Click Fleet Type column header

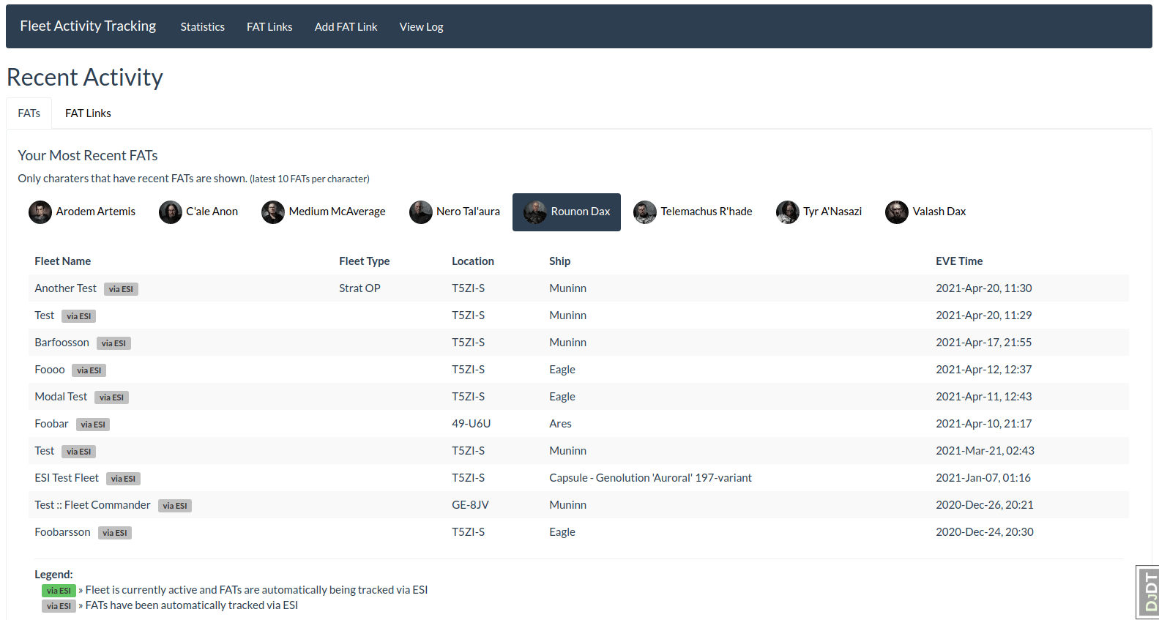pyautogui.click(x=365, y=261)
